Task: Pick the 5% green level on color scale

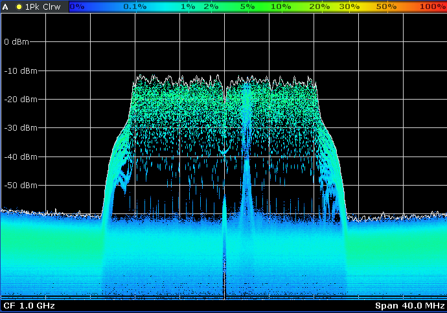Action: click(247, 6)
